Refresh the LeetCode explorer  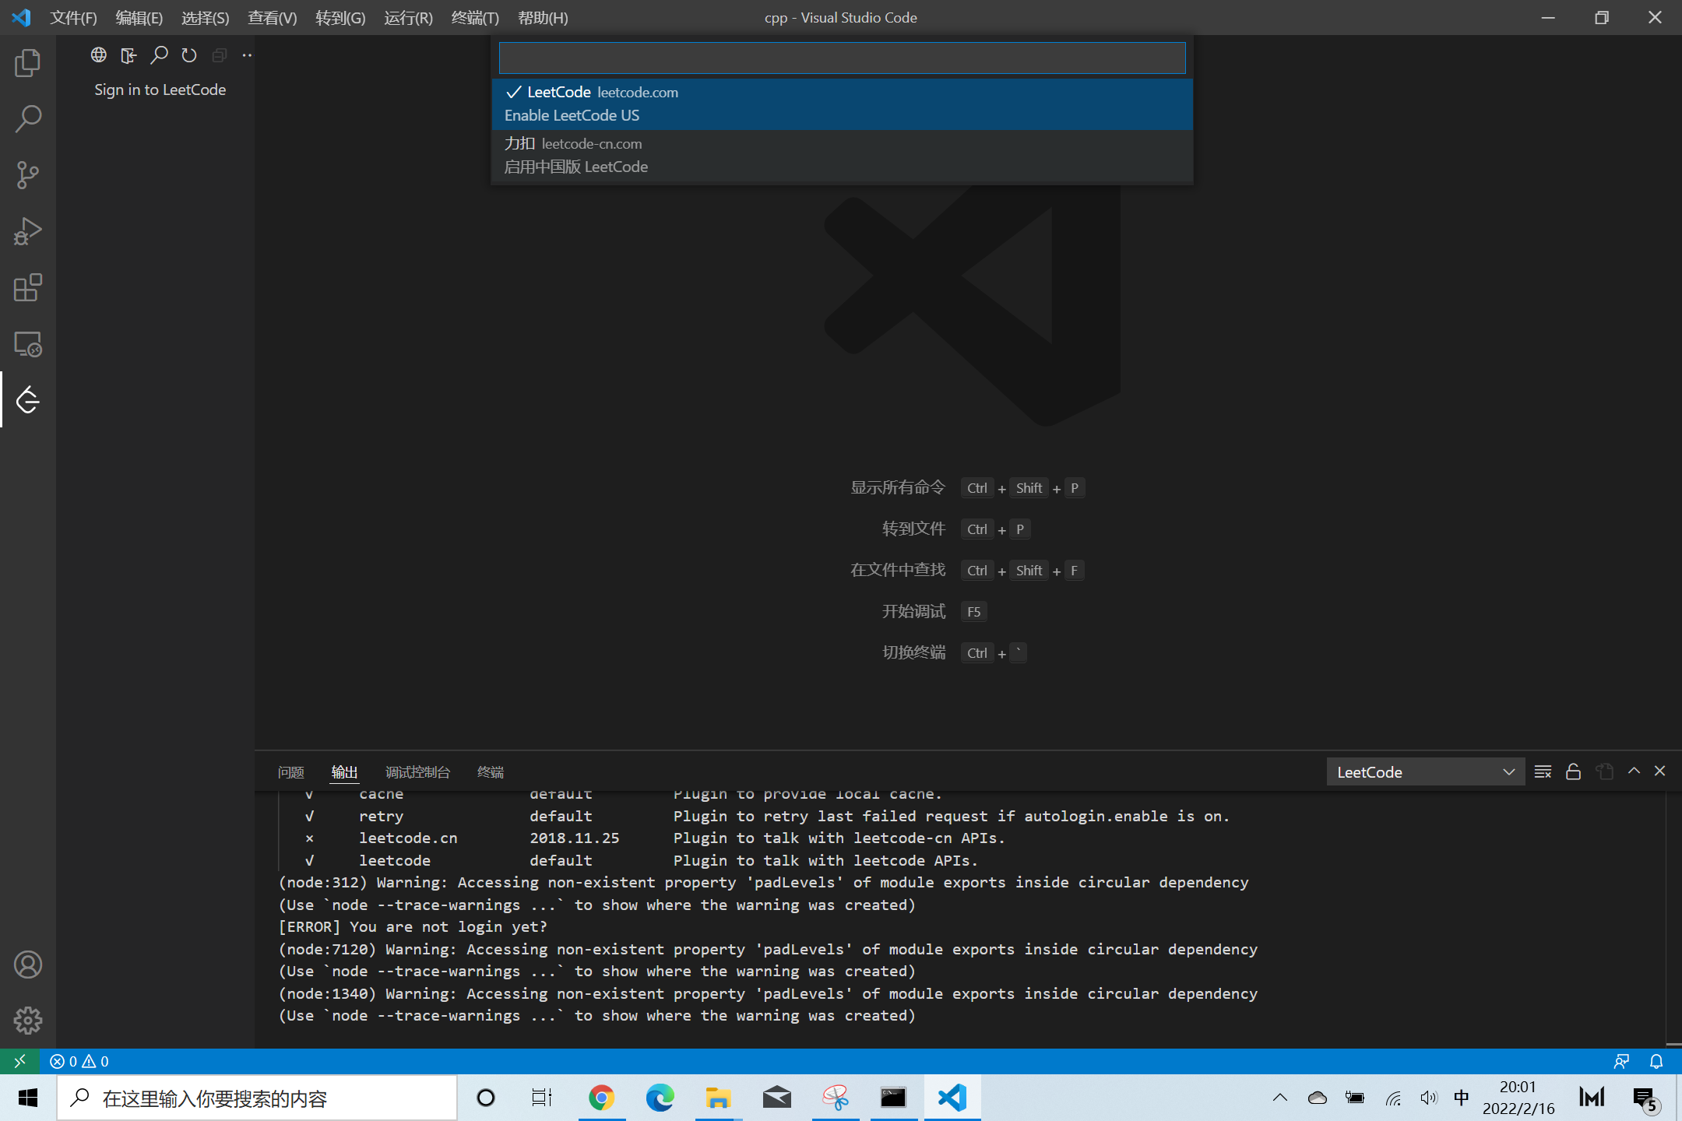189,54
